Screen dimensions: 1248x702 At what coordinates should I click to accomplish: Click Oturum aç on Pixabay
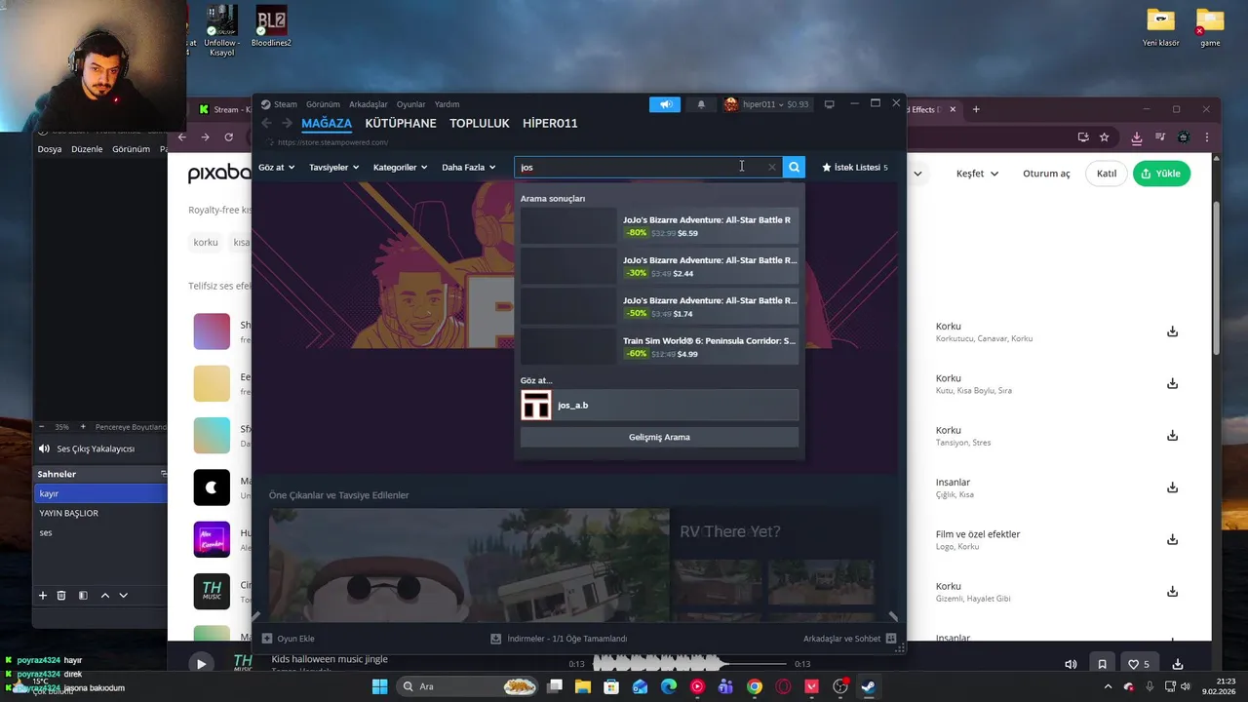click(x=1046, y=174)
